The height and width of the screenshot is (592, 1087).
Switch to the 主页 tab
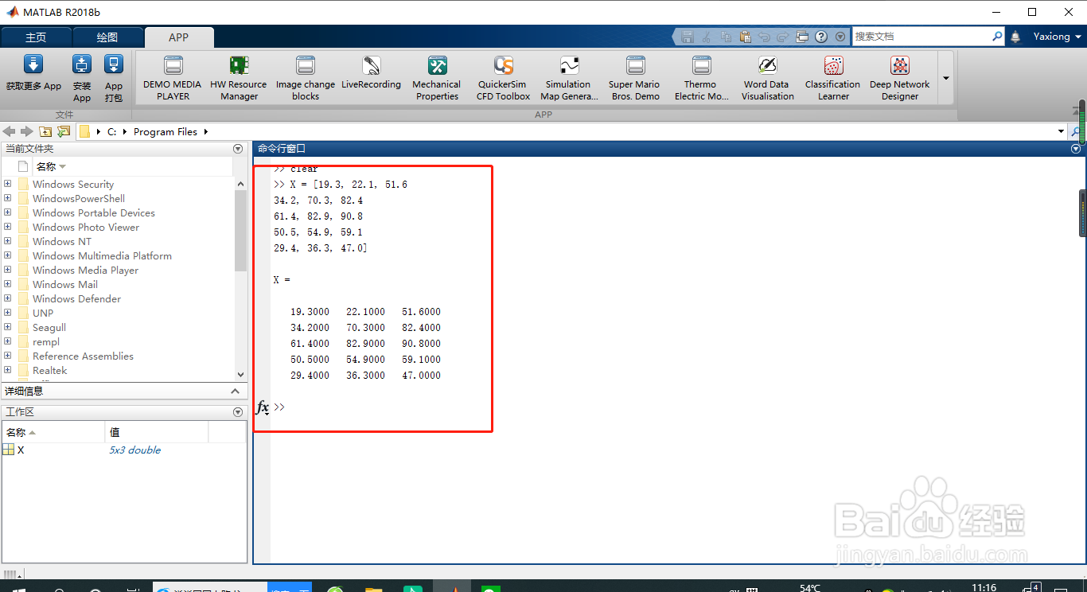coord(36,37)
